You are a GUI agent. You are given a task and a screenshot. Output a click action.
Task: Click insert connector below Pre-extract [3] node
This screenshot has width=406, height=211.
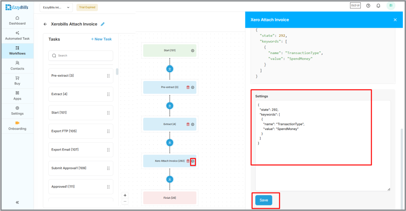(x=170, y=106)
